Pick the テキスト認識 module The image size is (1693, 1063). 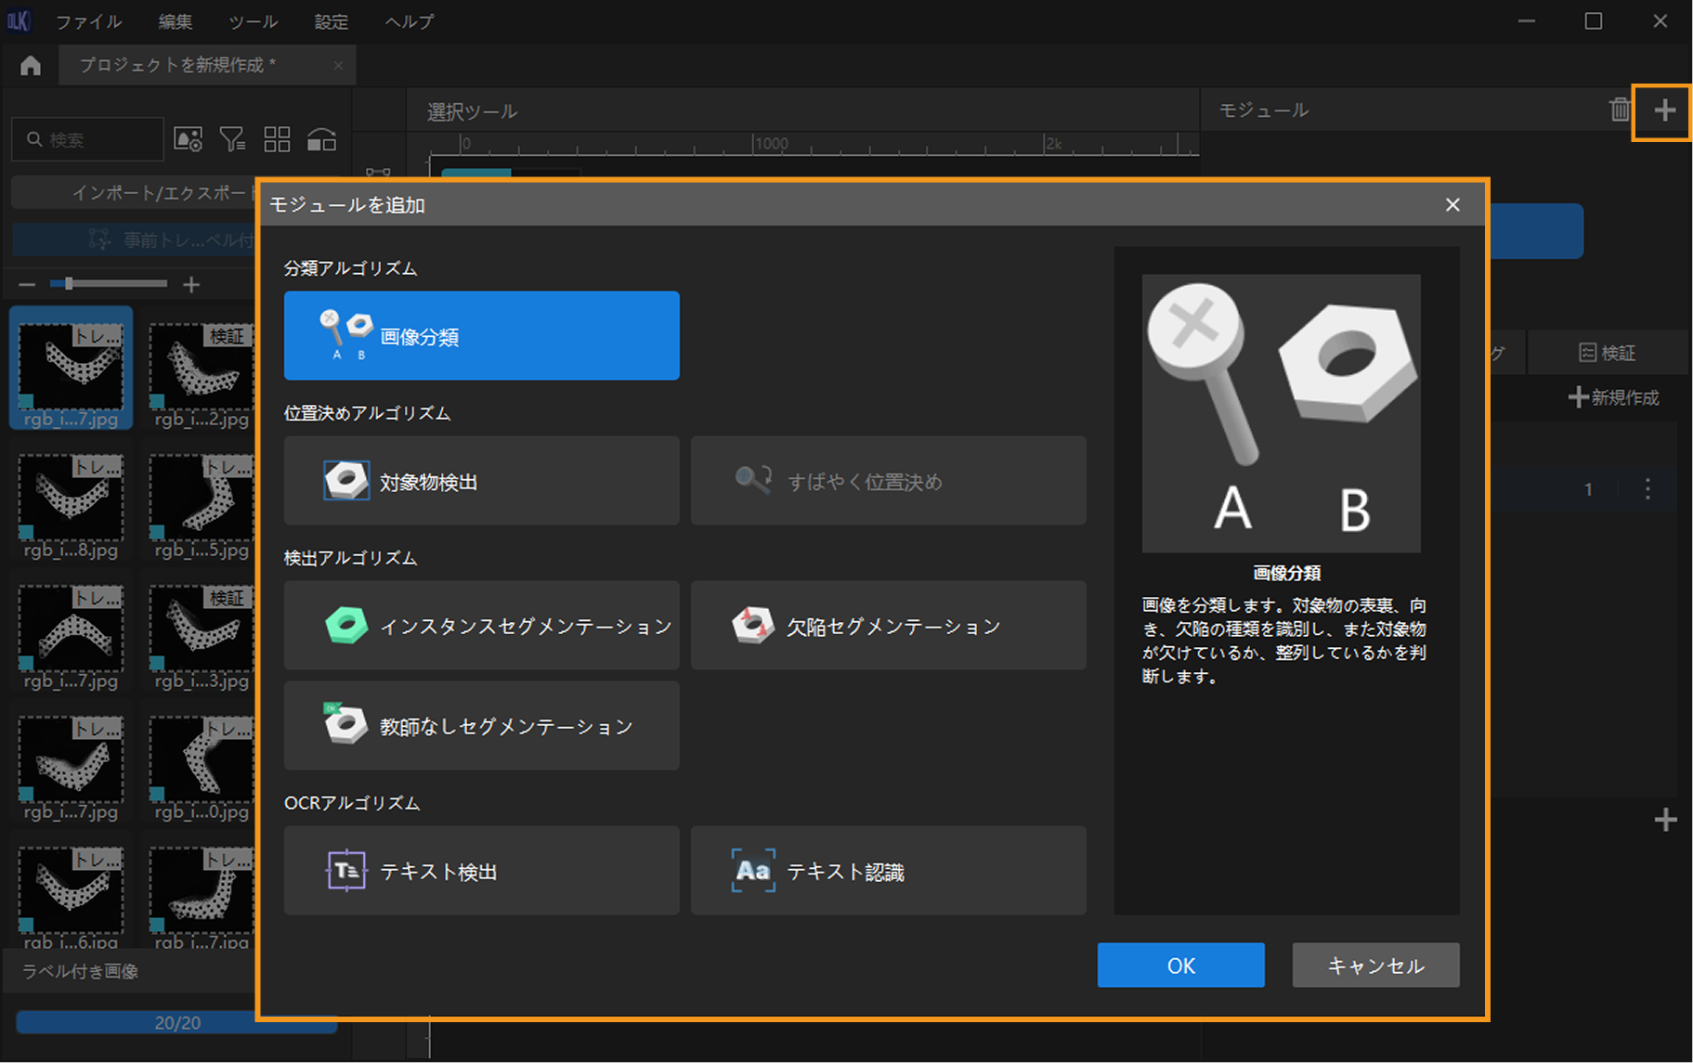pos(888,871)
